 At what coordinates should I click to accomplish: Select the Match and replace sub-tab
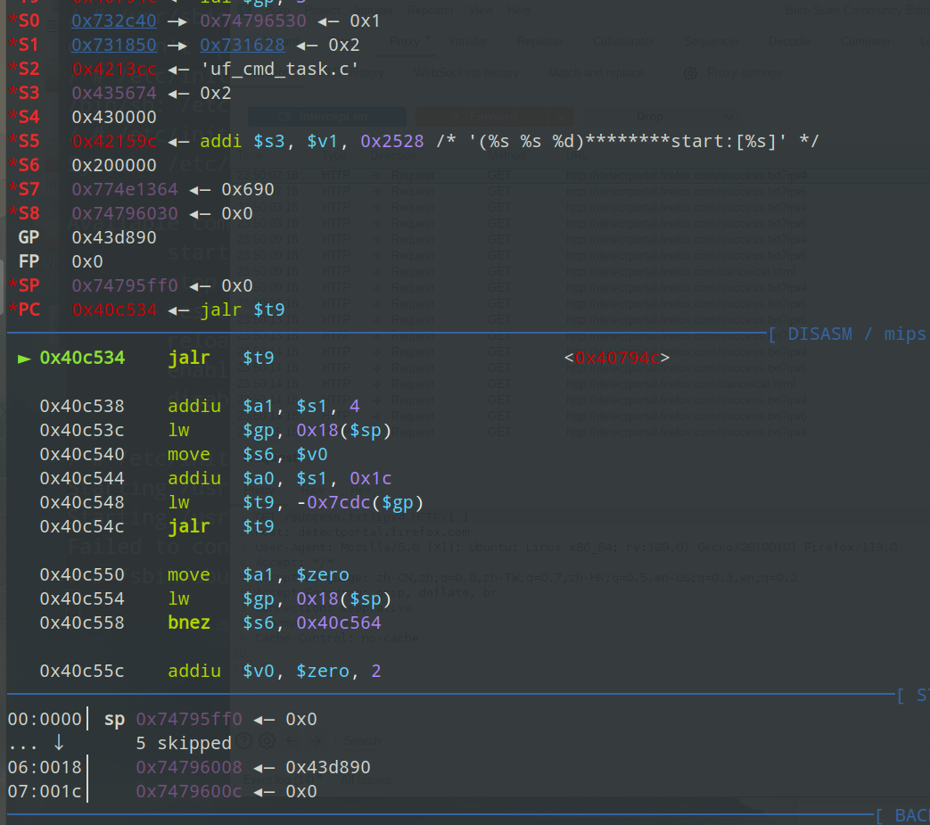pyautogui.click(x=596, y=73)
